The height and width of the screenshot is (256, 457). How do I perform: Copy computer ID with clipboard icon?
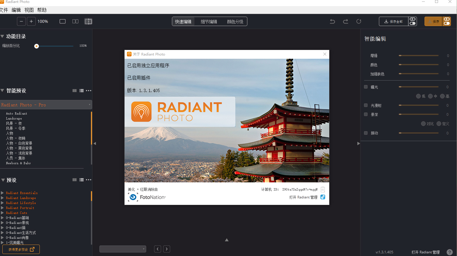[323, 189]
